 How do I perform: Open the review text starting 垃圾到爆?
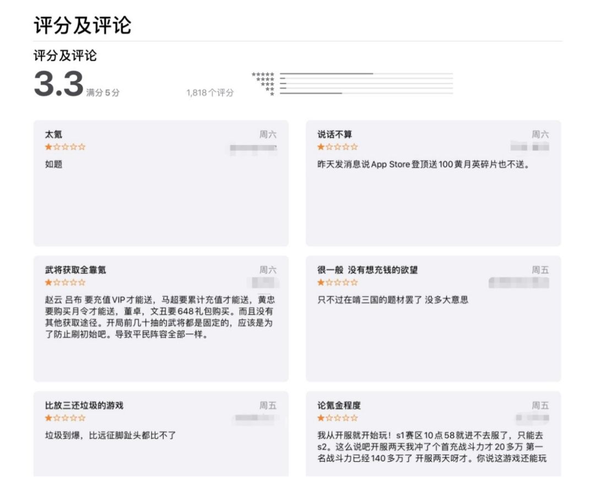[x=110, y=435]
